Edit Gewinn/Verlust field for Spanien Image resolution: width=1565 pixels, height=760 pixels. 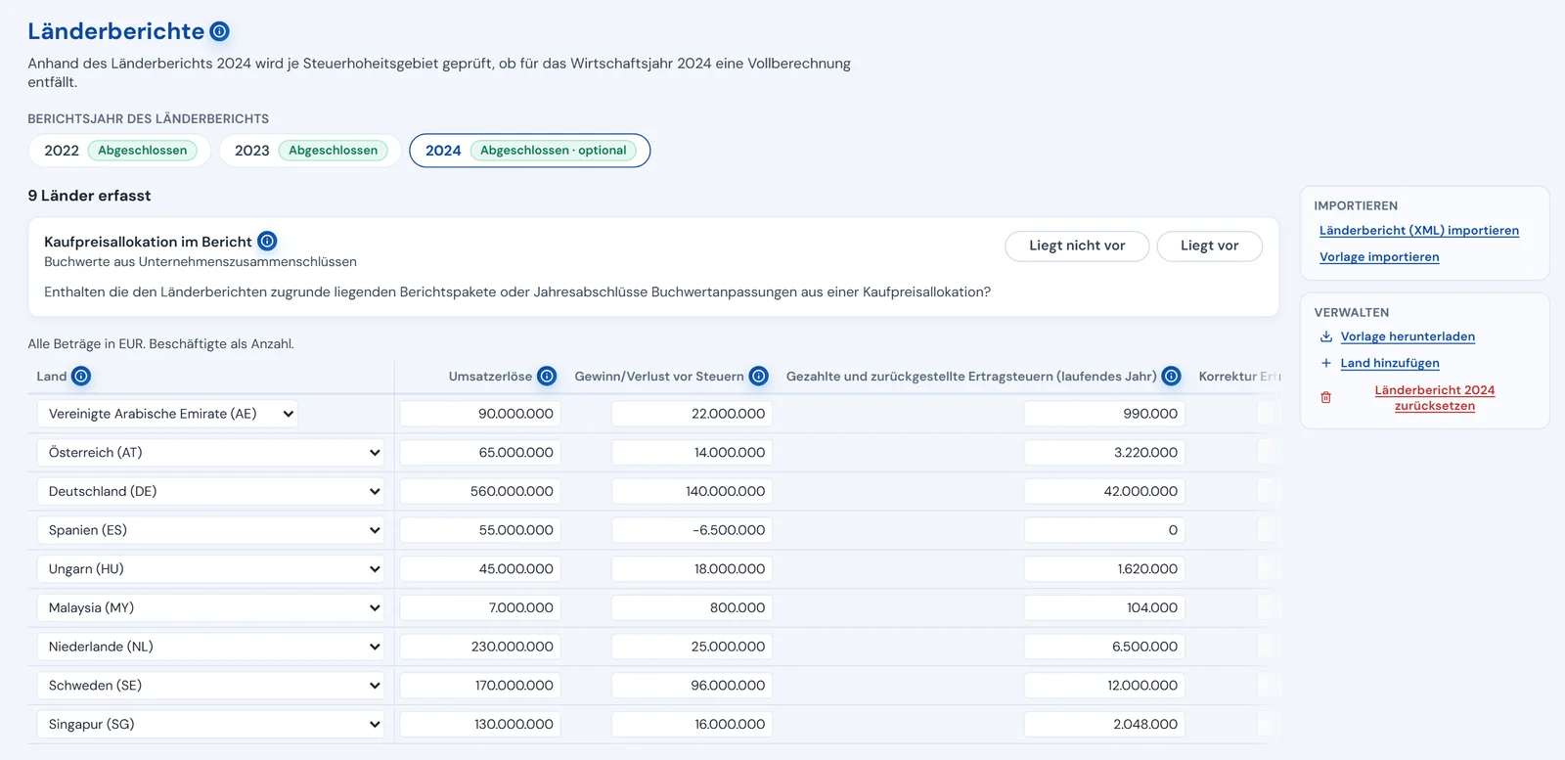693,530
